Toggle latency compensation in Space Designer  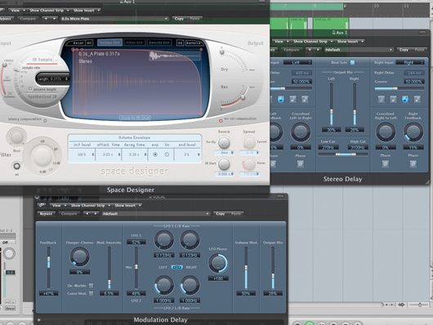[x=45, y=121]
